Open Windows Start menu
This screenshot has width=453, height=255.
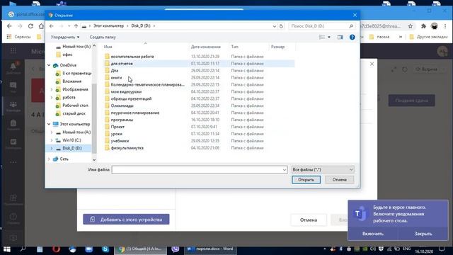click(x=7, y=249)
